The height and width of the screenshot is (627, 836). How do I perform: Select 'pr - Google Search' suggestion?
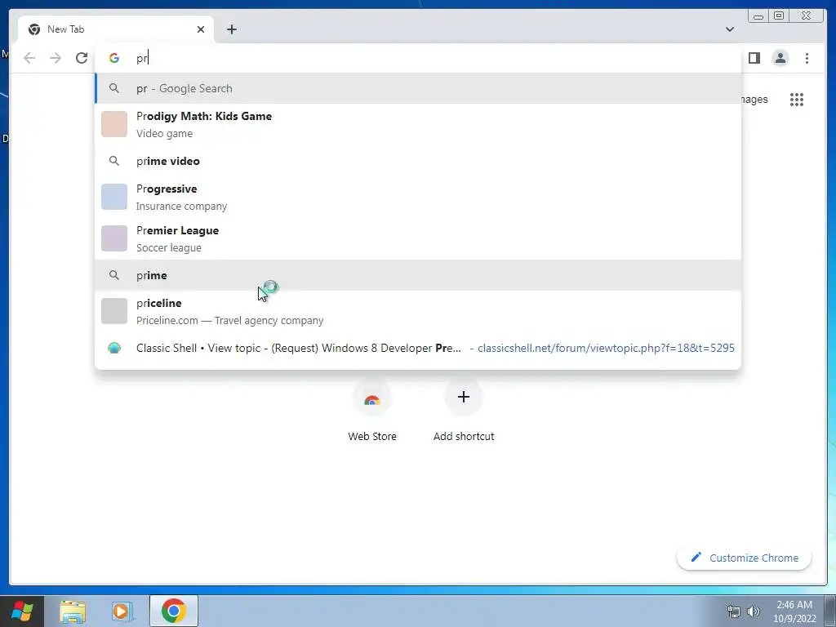418,88
